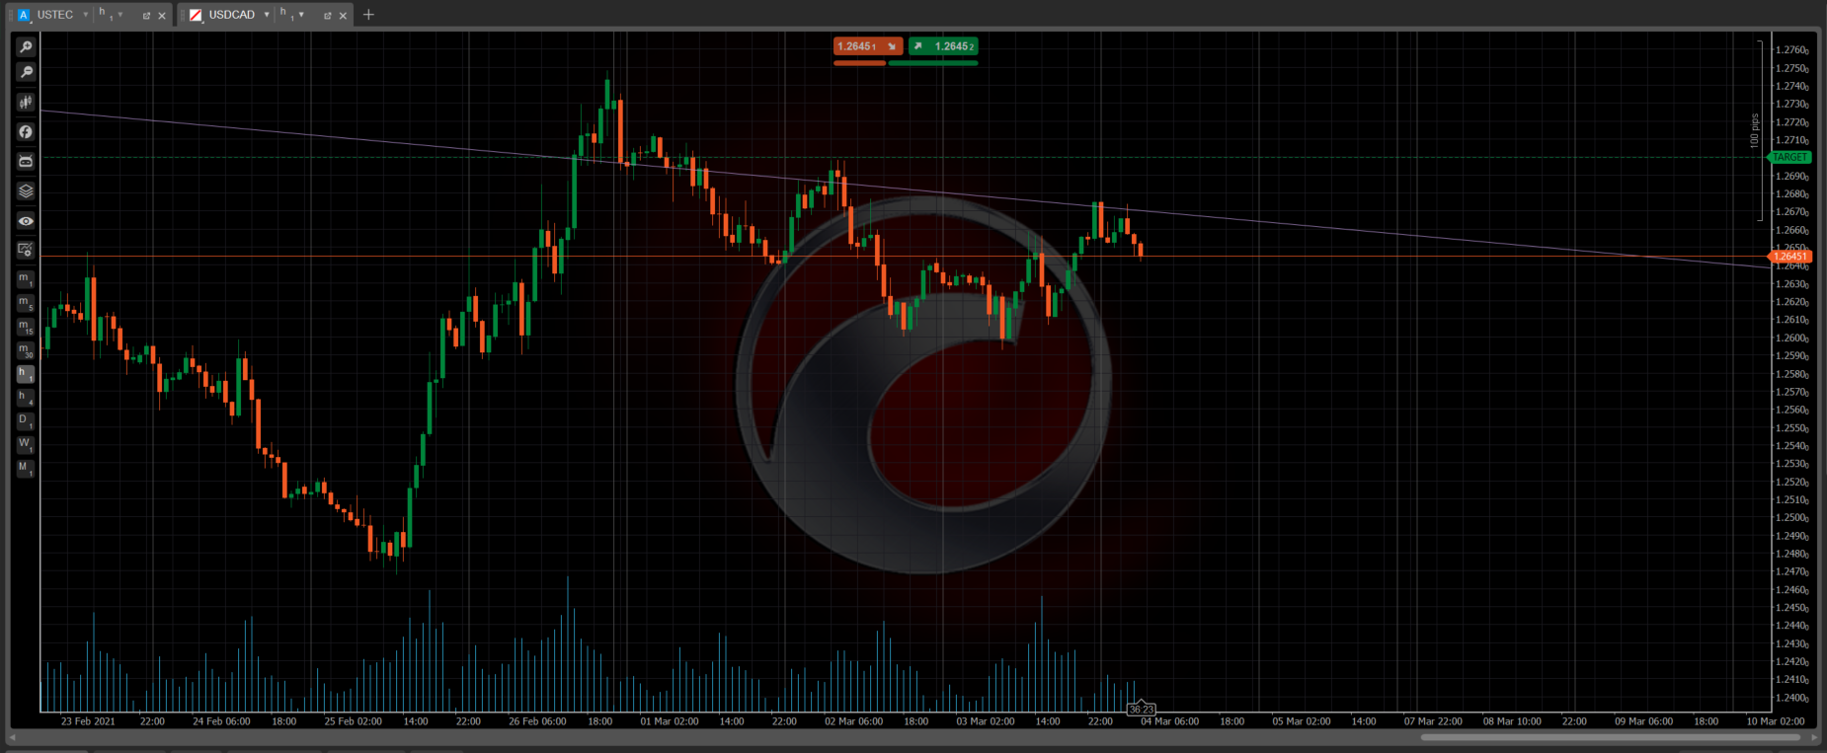Expand USDCAD symbol dropdown arrow
The height and width of the screenshot is (753, 1827).
tap(267, 15)
